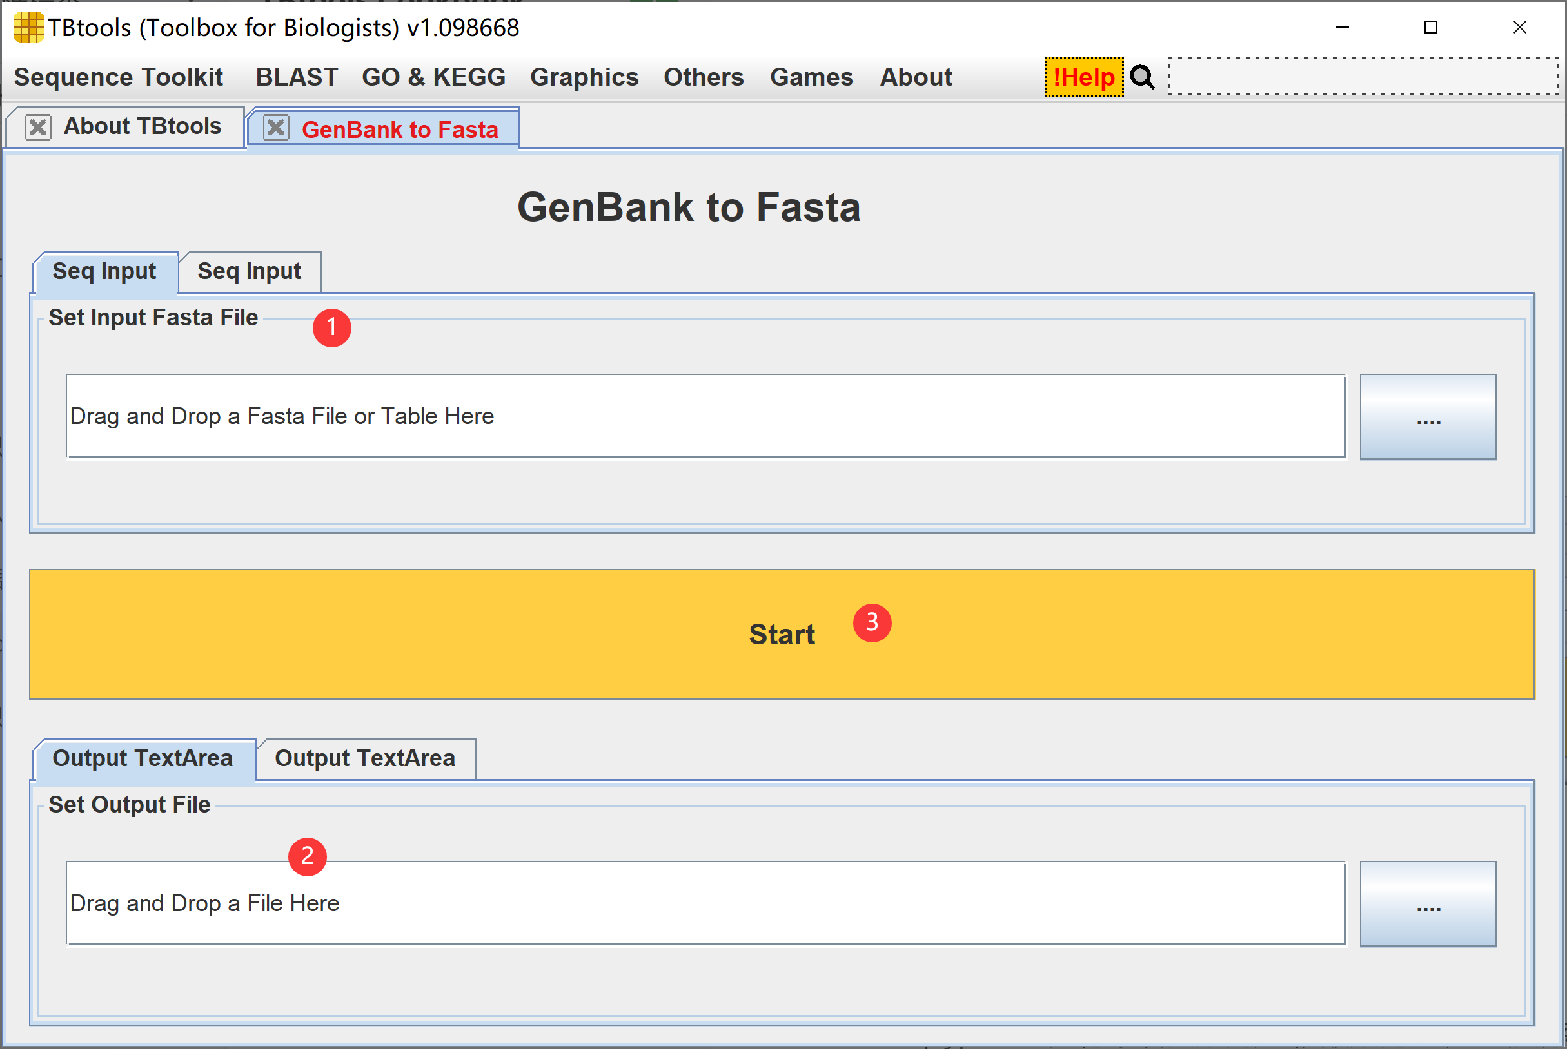1567x1049 pixels.
Task: Minimize the TBtools window
Action: point(1342,28)
